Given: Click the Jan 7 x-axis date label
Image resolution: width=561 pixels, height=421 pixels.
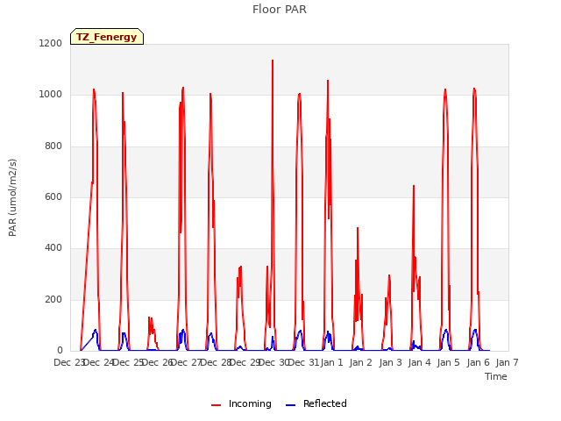Looking at the screenshot, I should coord(507,362).
